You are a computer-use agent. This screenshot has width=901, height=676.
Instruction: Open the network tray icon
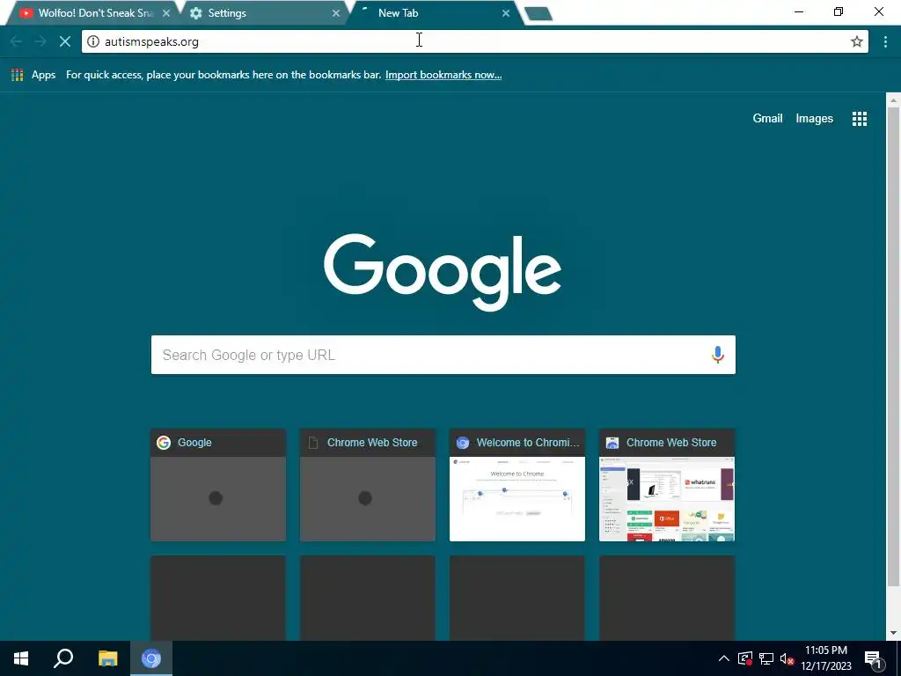(x=766, y=658)
